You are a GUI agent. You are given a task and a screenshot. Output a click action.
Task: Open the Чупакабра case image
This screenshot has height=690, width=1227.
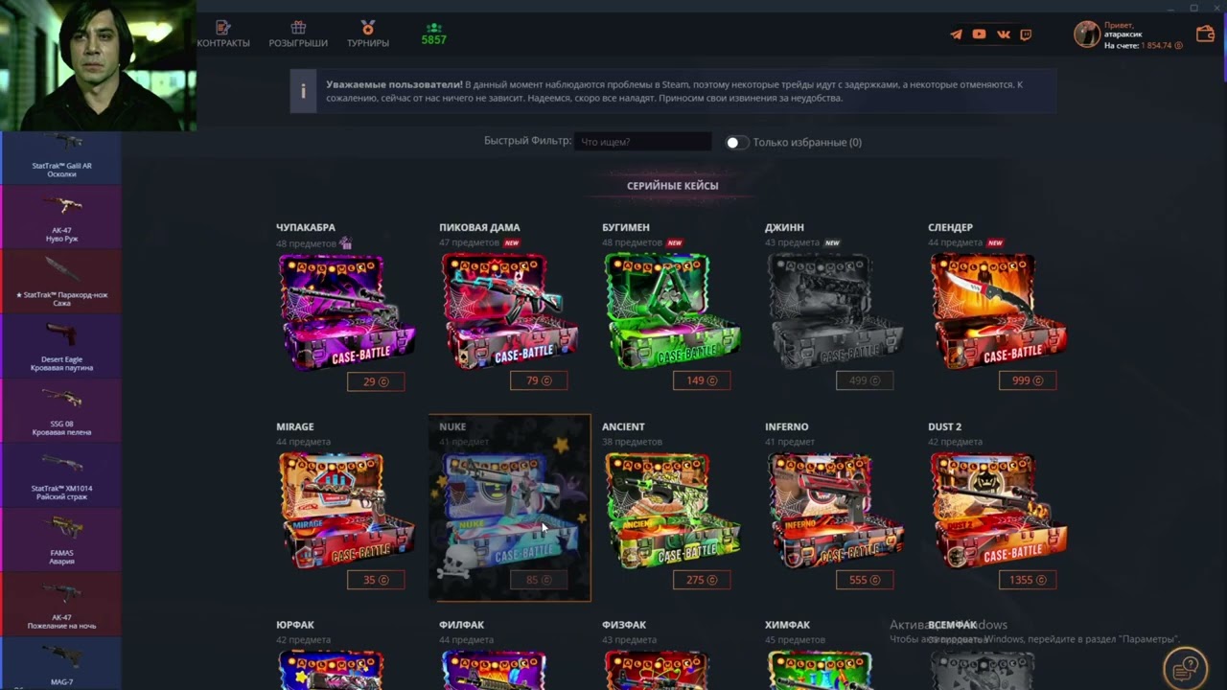coord(346,311)
